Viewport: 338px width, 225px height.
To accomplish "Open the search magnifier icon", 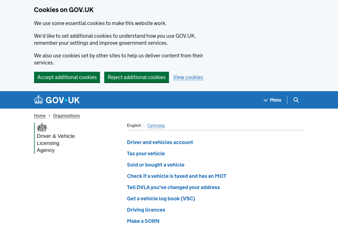I will (296, 100).
